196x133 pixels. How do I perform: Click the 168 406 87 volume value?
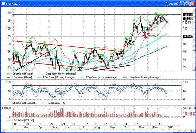(189, 114)
